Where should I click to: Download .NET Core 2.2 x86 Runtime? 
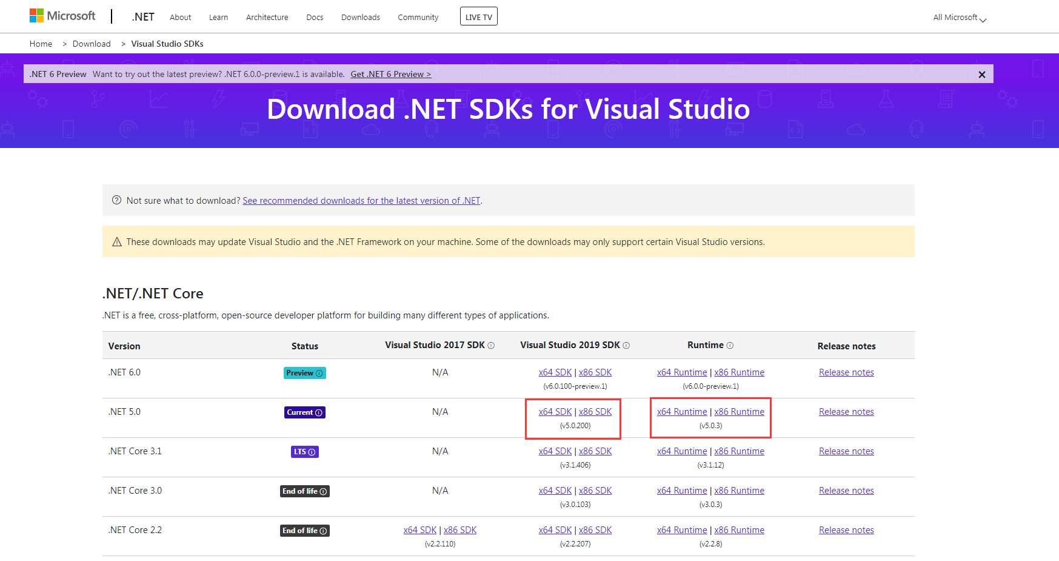coord(739,530)
